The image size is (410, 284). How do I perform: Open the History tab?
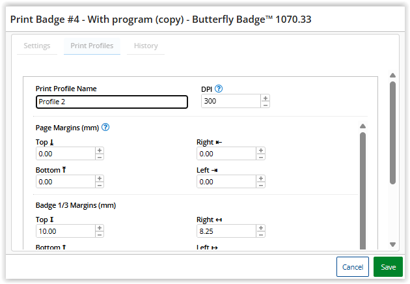145,46
